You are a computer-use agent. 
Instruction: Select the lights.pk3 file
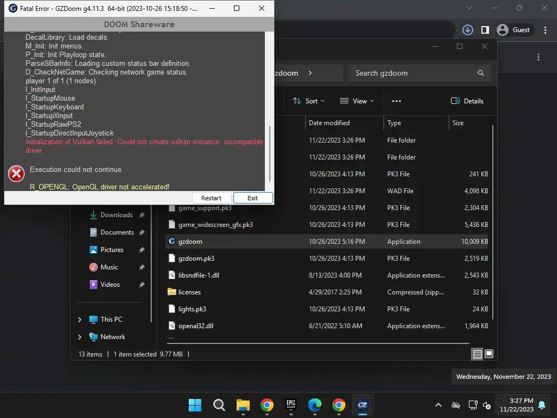tap(327, 309)
